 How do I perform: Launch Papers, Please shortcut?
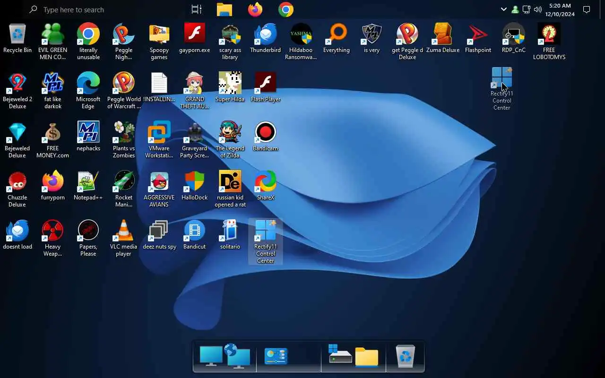click(88, 238)
